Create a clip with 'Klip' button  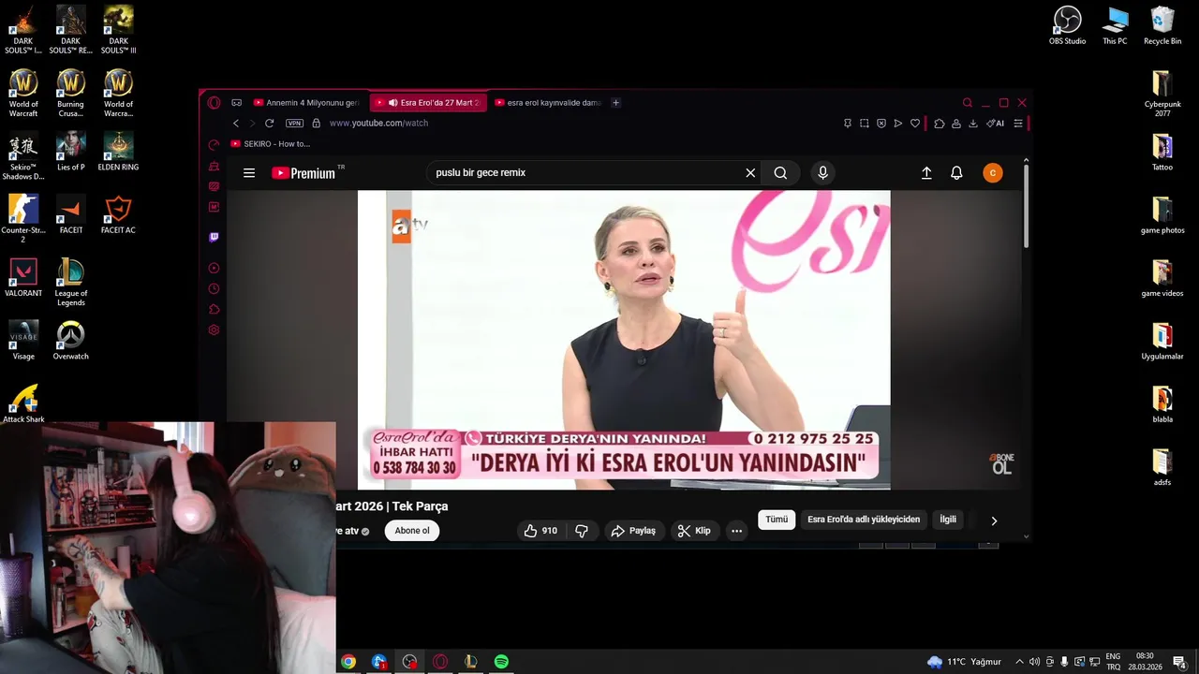coord(694,531)
